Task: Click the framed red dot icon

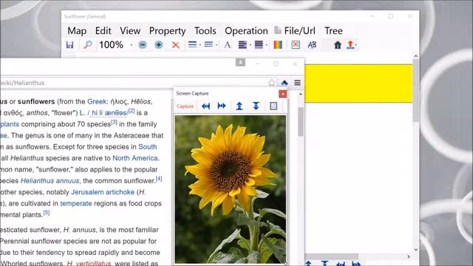Action: pos(296,45)
